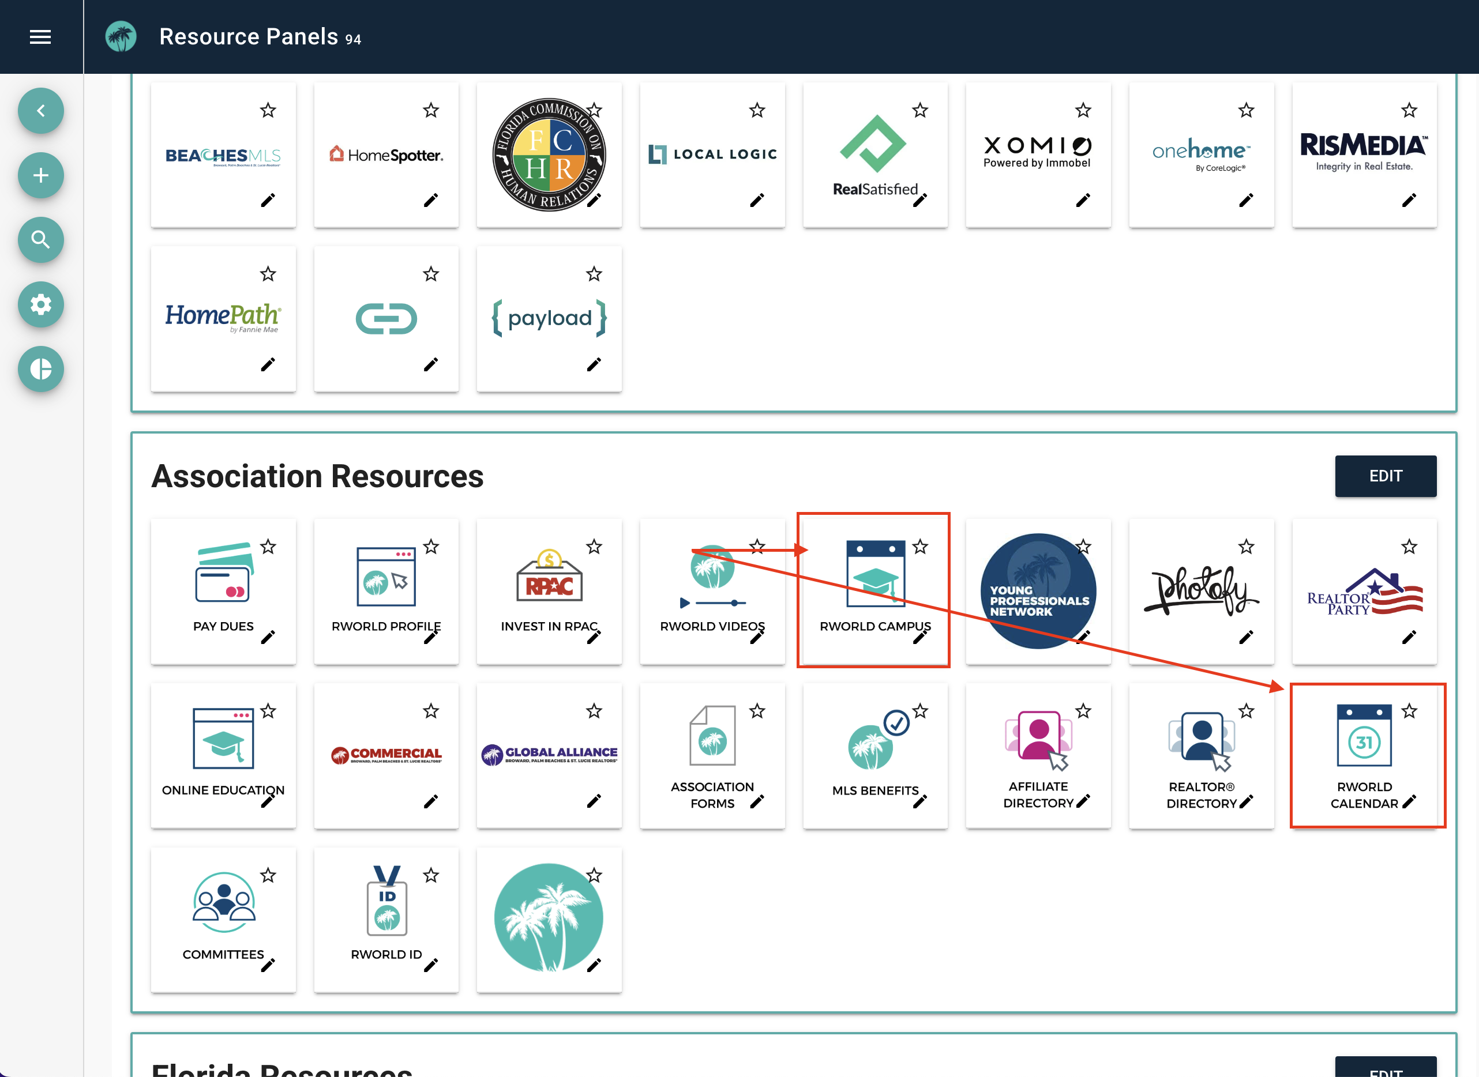Open the Pay Dues panel

(x=223, y=592)
